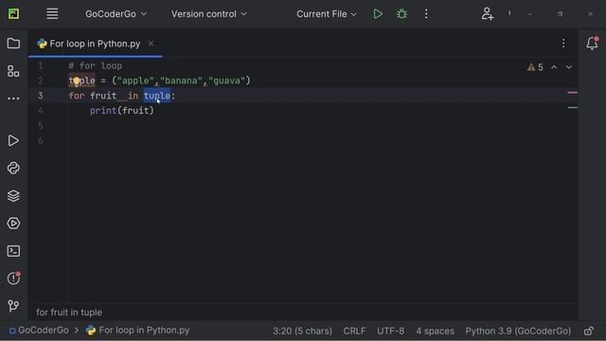Run the current file with the green play button

tap(378, 14)
